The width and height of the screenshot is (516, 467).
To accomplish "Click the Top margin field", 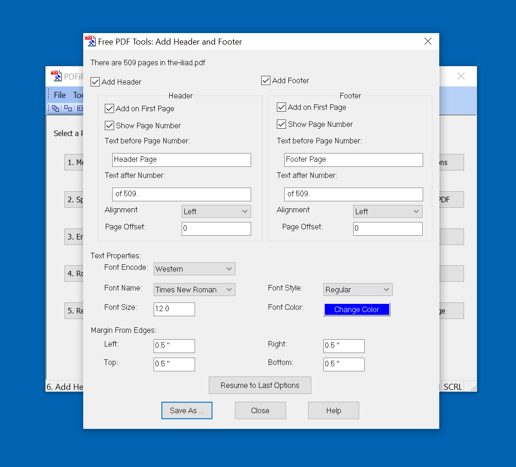I will (174, 364).
